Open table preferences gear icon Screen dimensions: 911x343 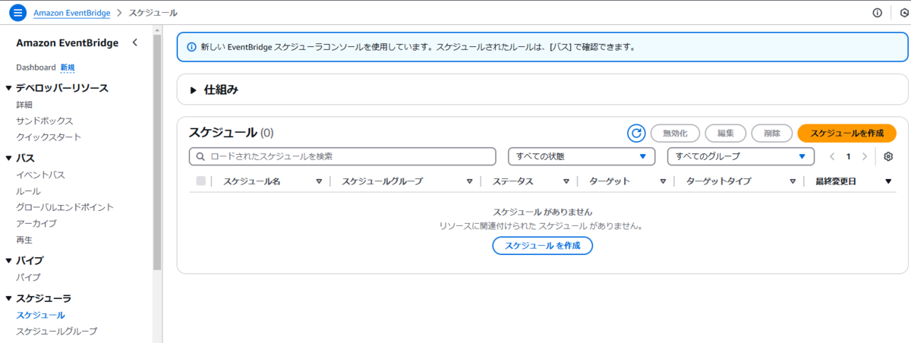(x=888, y=156)
